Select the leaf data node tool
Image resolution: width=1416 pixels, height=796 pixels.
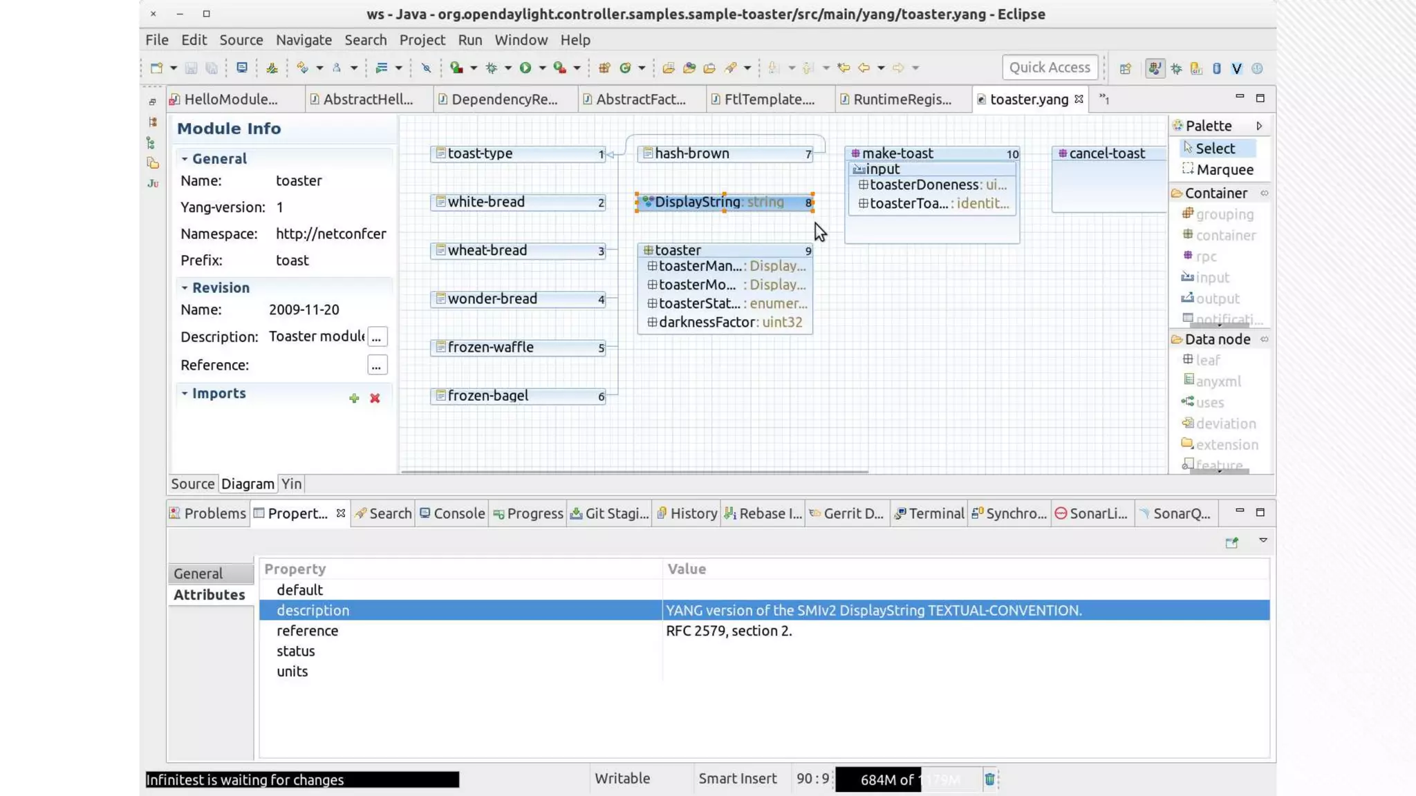point(1207,360)
